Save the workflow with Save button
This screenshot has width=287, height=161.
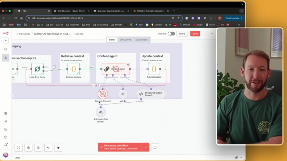pyautogui.click(x=195, y=34)
